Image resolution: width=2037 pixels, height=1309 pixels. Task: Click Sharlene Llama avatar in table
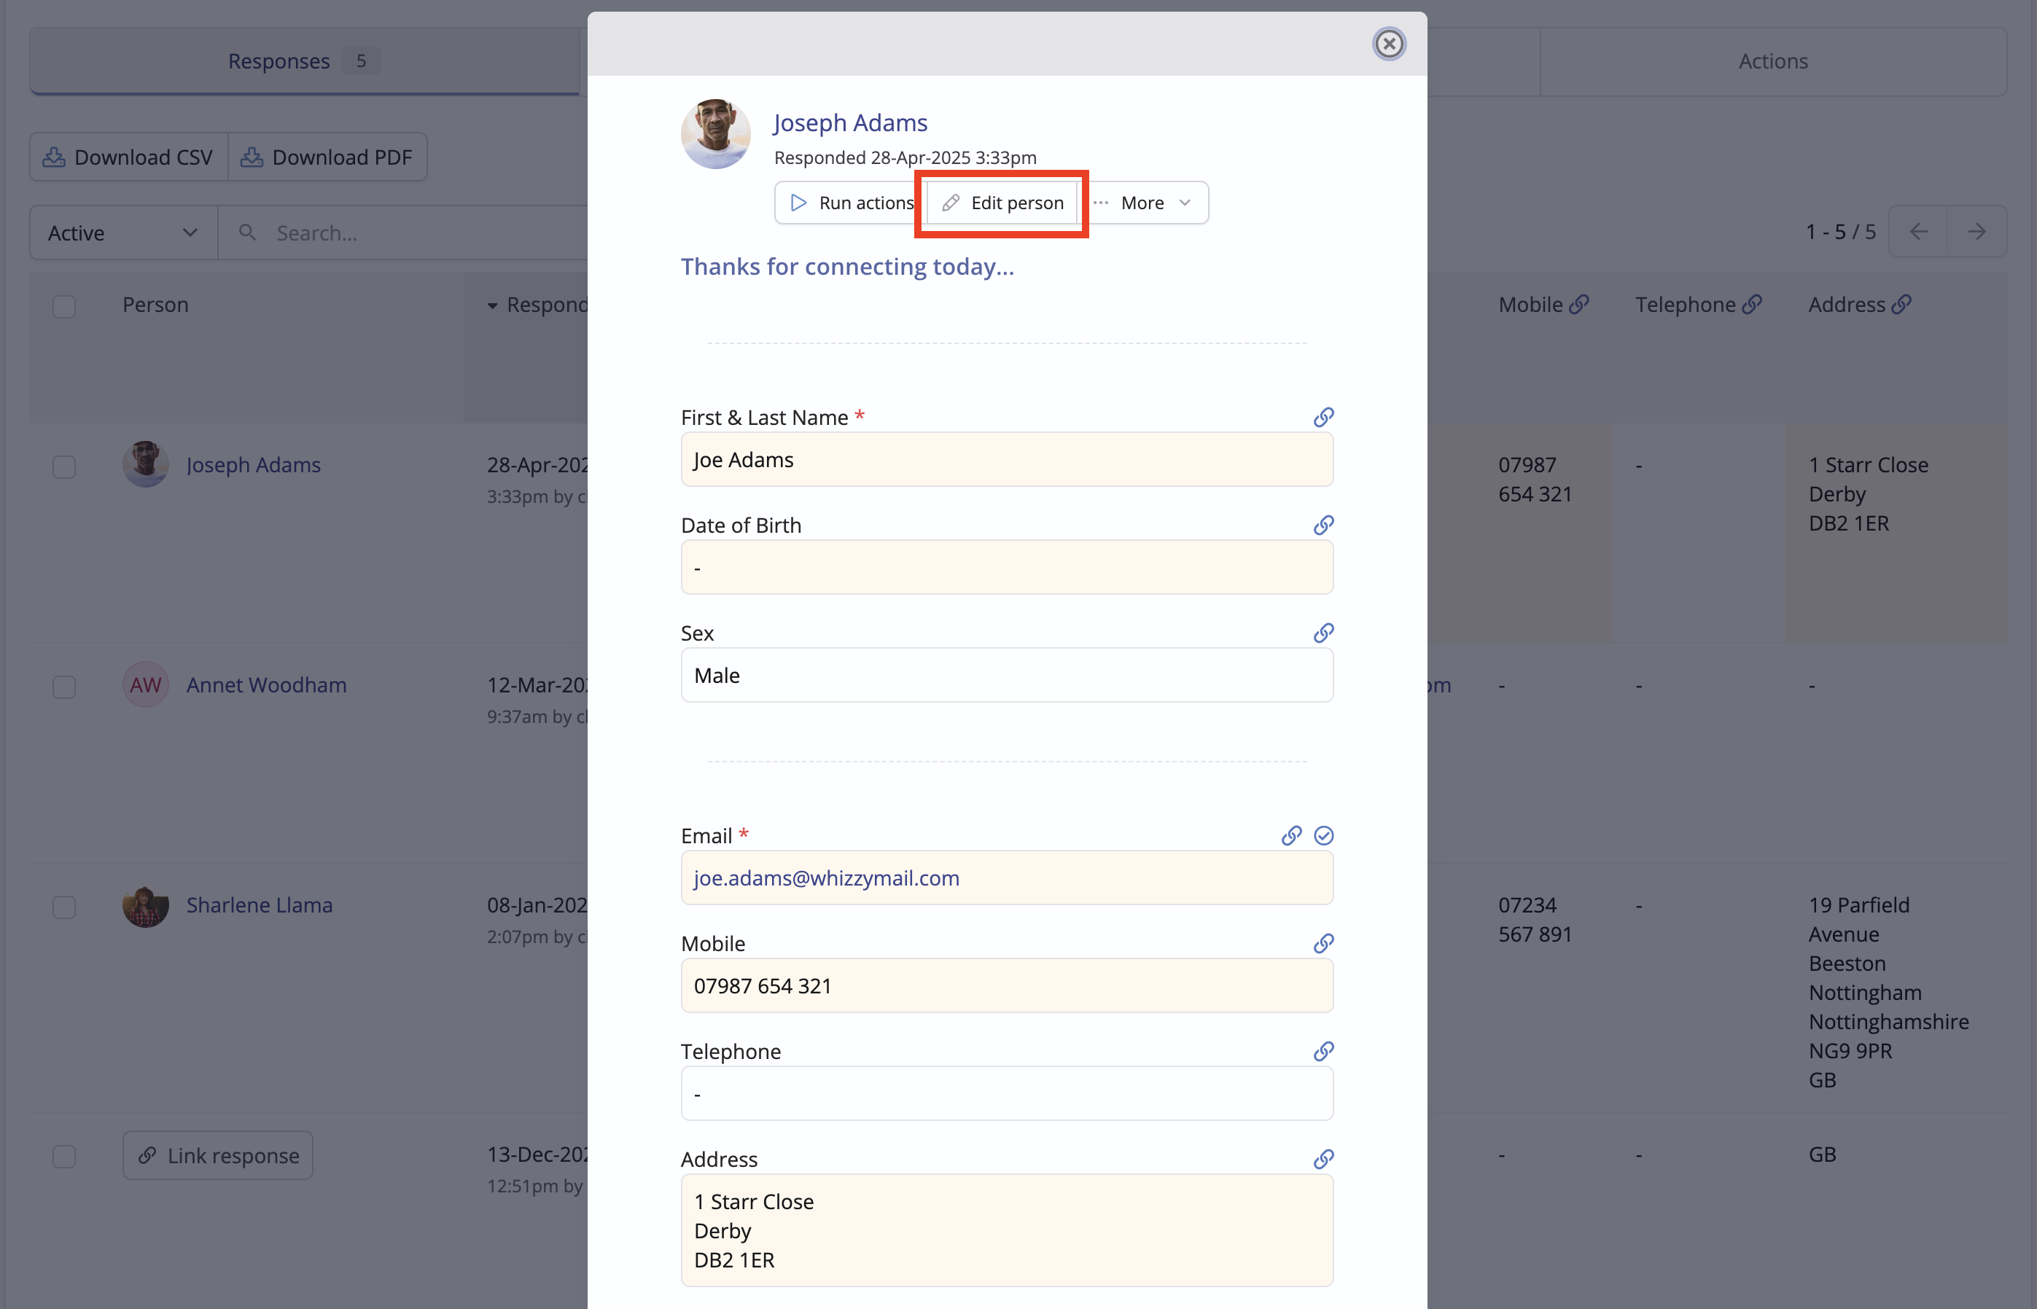145,905
